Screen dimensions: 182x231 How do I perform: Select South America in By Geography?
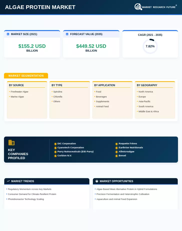pyautogui.click(x=146, y=106)
